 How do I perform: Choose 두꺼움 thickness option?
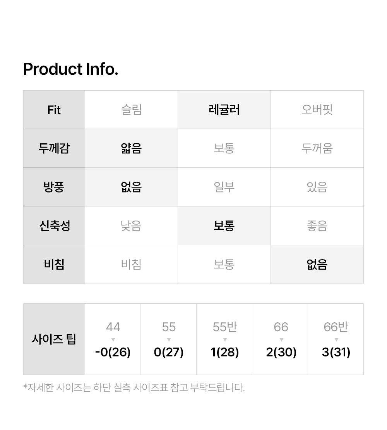coord(317,148)
